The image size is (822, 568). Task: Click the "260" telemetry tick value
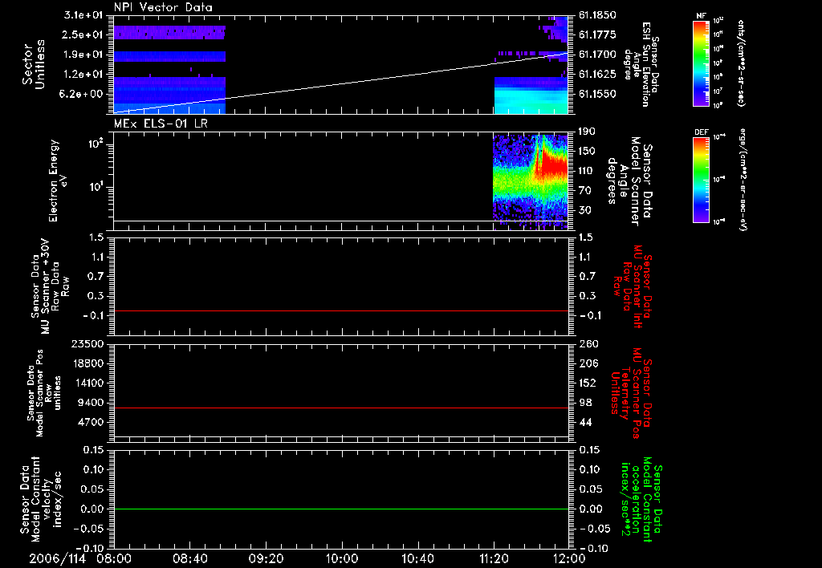point(588,343)
